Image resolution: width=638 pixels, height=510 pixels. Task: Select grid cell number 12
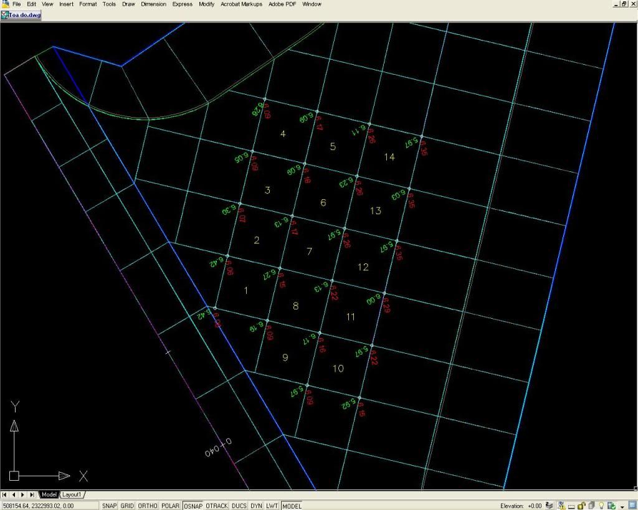point(363,267)
